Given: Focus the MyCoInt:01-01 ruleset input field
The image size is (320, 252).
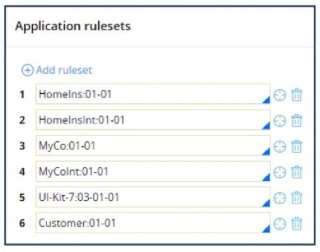Looking at the screenshot, I should pos(153,171).
